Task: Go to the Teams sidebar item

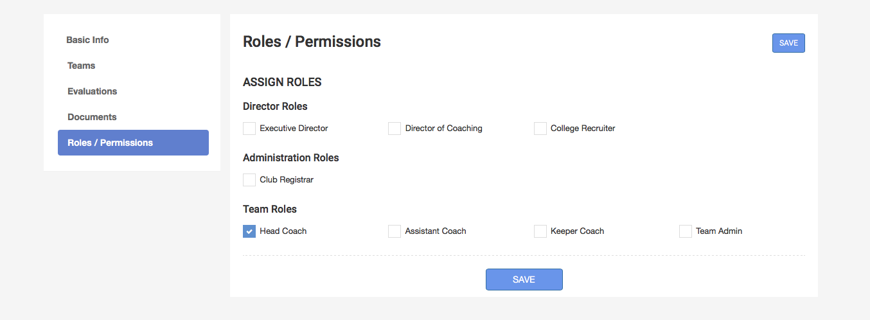Action: point(82,66)
